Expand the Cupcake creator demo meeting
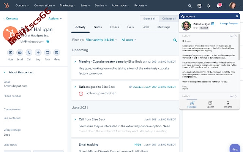 coord(75,62)
